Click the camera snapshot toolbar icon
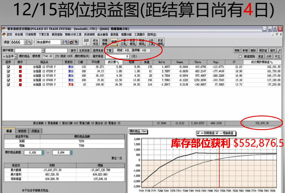This screenshot has width=285, height=193. click(x=71, y=42)
